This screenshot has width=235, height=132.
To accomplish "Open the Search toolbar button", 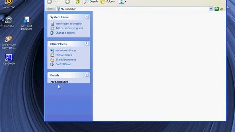I will [x=91, y=1].
